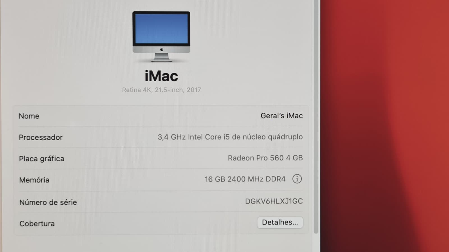Select the processor value "3,4 GHz Intel Core i5"
The image size is (449, 252).
[194, 137]
